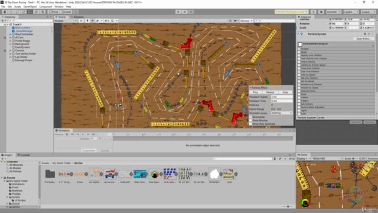Open the Shaded draw mode dropdown

click(x=66, y=21)
